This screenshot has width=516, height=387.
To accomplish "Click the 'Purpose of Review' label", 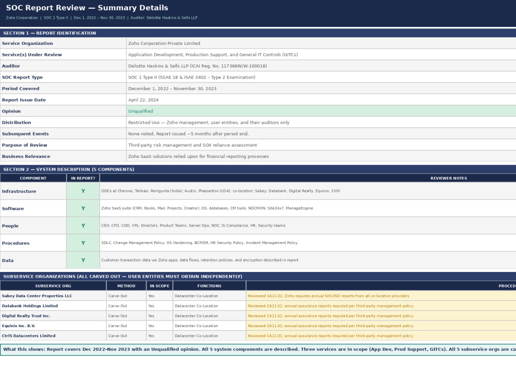I will click(24, 145).
